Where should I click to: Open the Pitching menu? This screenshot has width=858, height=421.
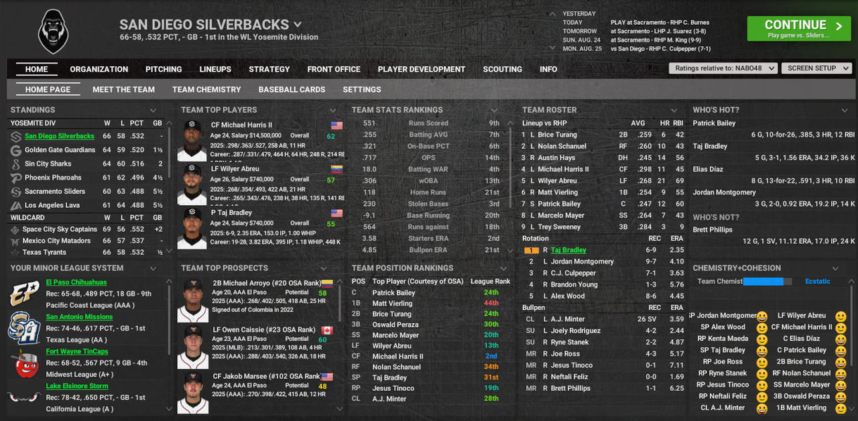click(164, 69)
